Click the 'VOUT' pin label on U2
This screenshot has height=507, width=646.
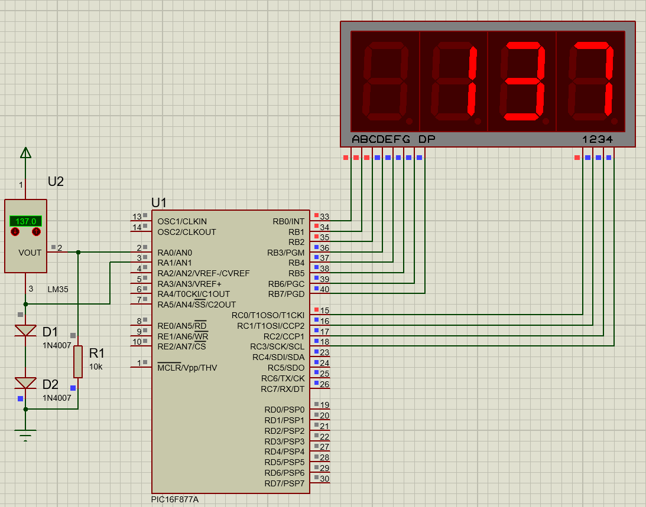coord(30,253)
